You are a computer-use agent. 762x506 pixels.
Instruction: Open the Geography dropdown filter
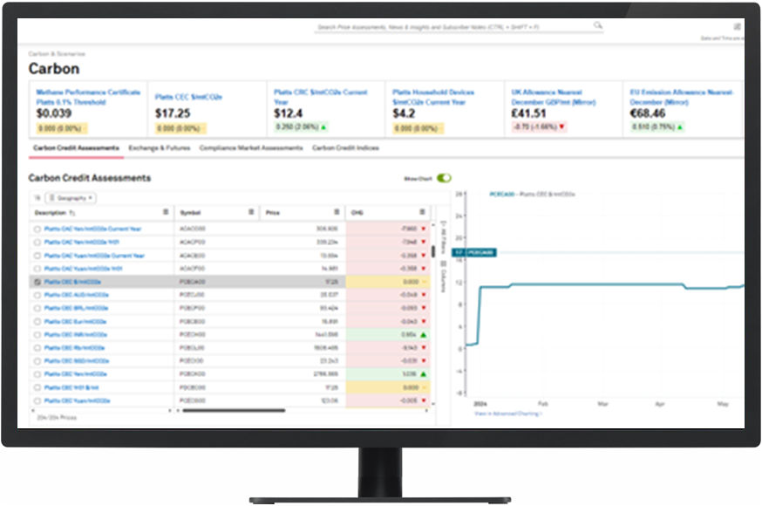tap(71, 198)
